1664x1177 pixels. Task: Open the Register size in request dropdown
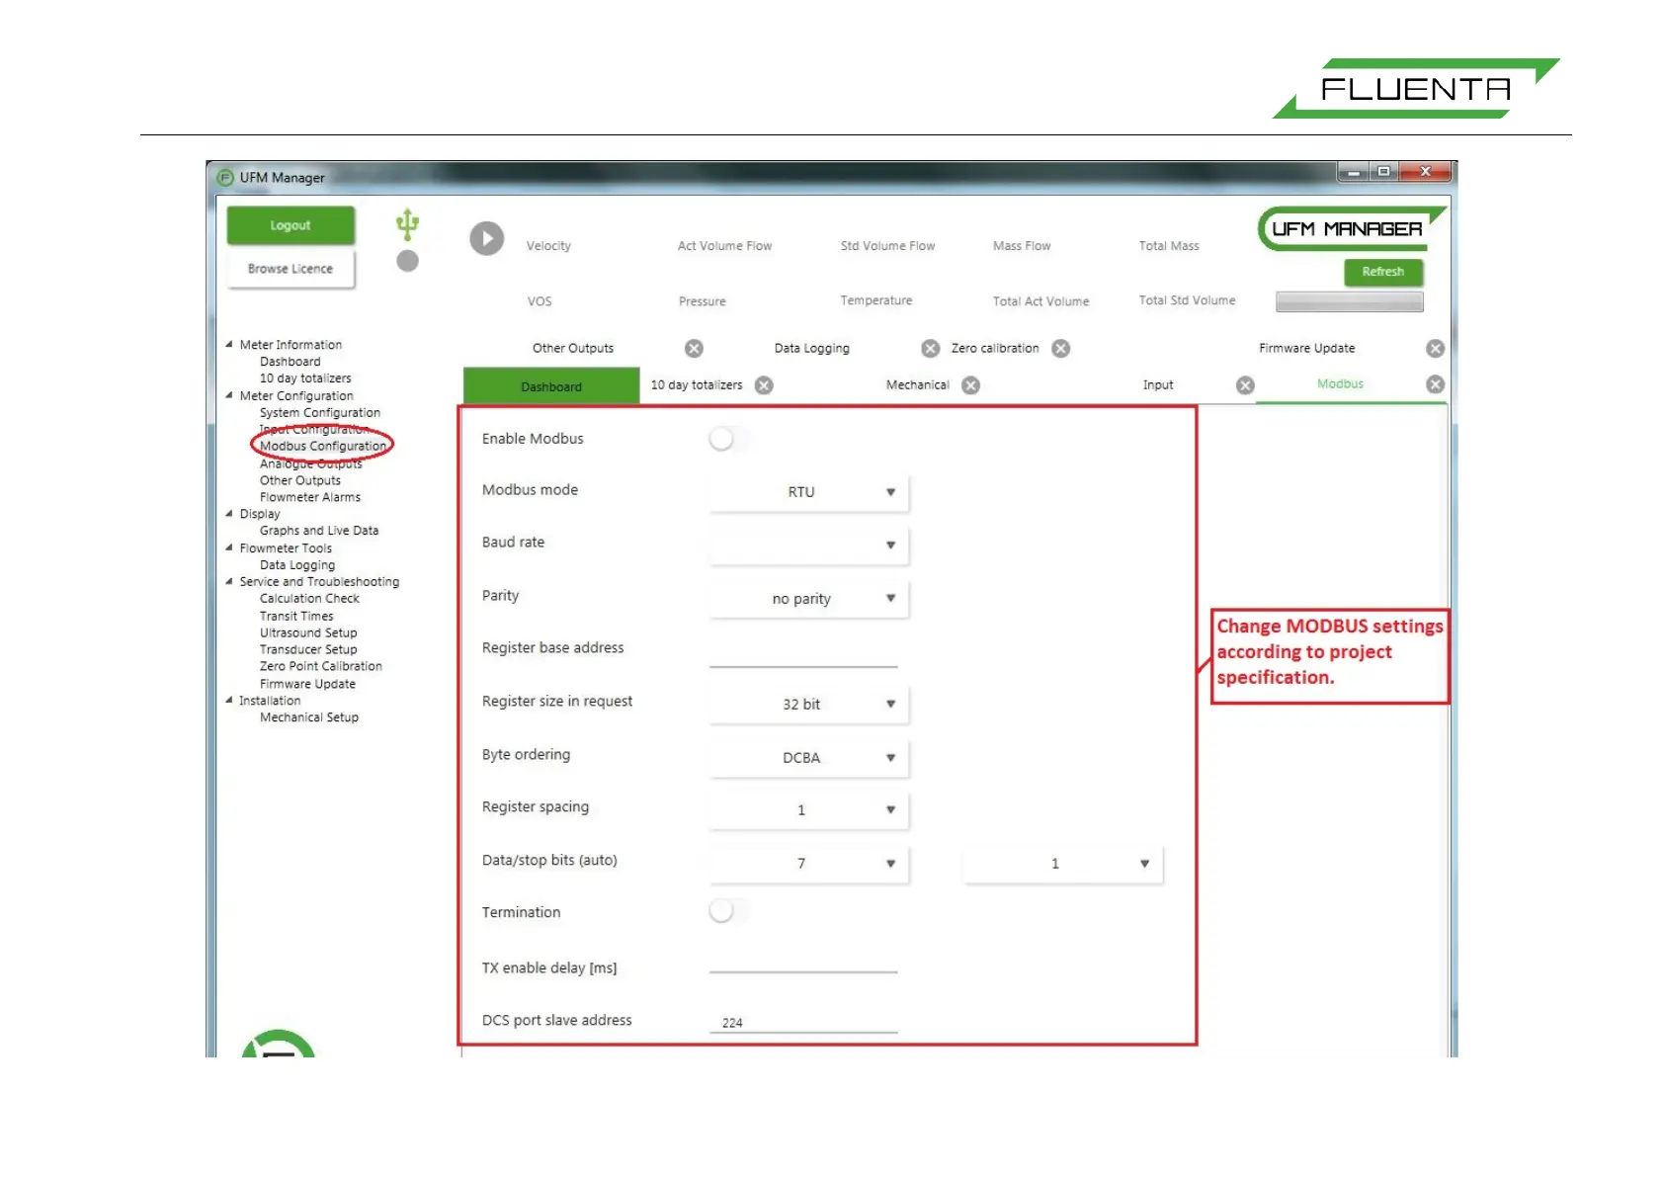click(808, 705)
